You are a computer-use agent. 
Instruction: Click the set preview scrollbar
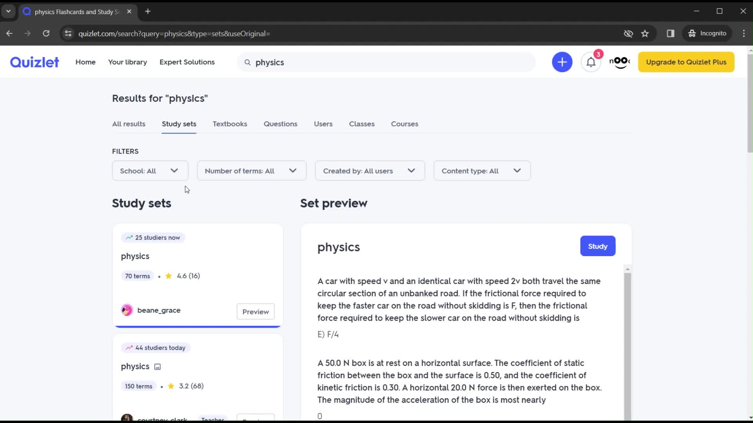627,347
